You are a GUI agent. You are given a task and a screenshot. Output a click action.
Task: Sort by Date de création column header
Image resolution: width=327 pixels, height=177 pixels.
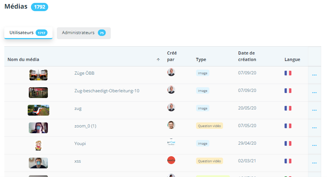(x=247, y=56)
